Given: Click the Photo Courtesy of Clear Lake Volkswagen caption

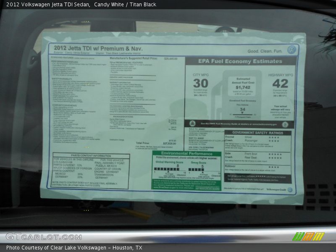Looking at the screenshot, I should tap(74, 248).
